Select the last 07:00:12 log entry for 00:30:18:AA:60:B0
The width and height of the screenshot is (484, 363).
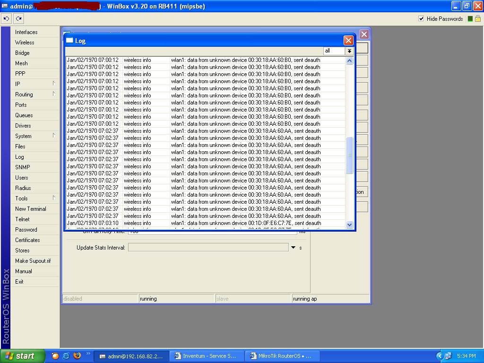point(205,124)
